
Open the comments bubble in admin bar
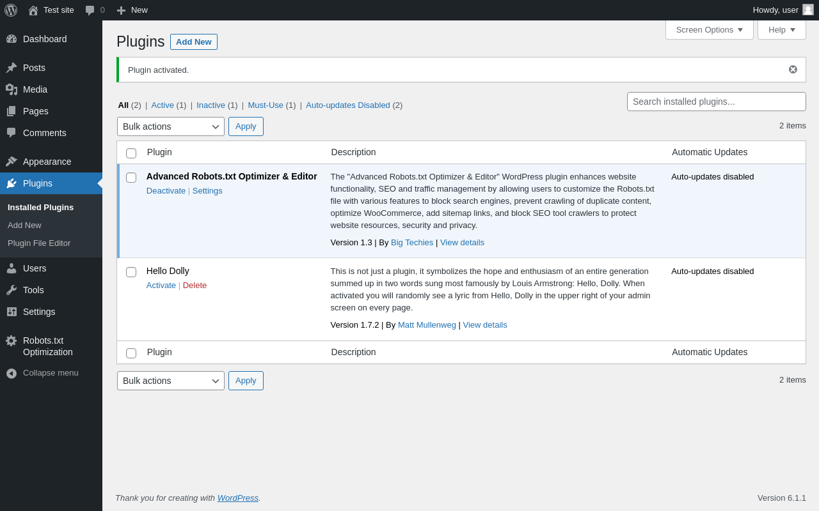click(90, 10)
